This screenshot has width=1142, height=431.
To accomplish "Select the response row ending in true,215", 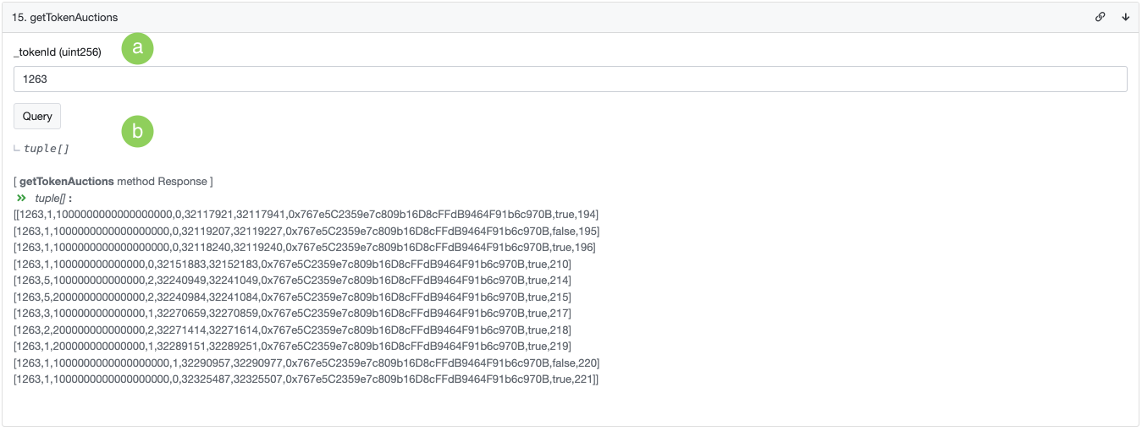I will 293,297.
